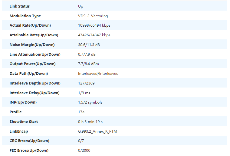Select the 'Attainable Rate(Up/Down)' label
This screenshot has width=230, height=156.
tap(34, 35)
